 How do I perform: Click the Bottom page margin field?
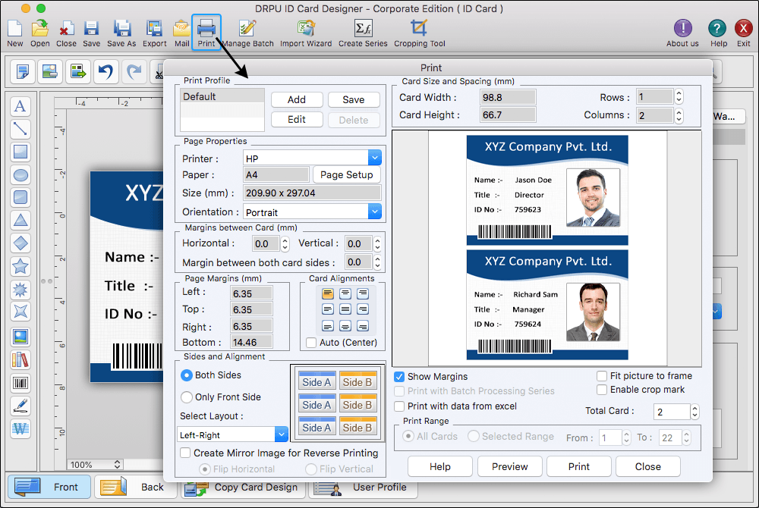tap(252, 342)
